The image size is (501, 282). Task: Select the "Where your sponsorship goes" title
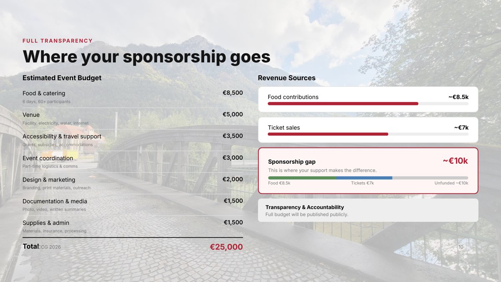click(146, 57)
